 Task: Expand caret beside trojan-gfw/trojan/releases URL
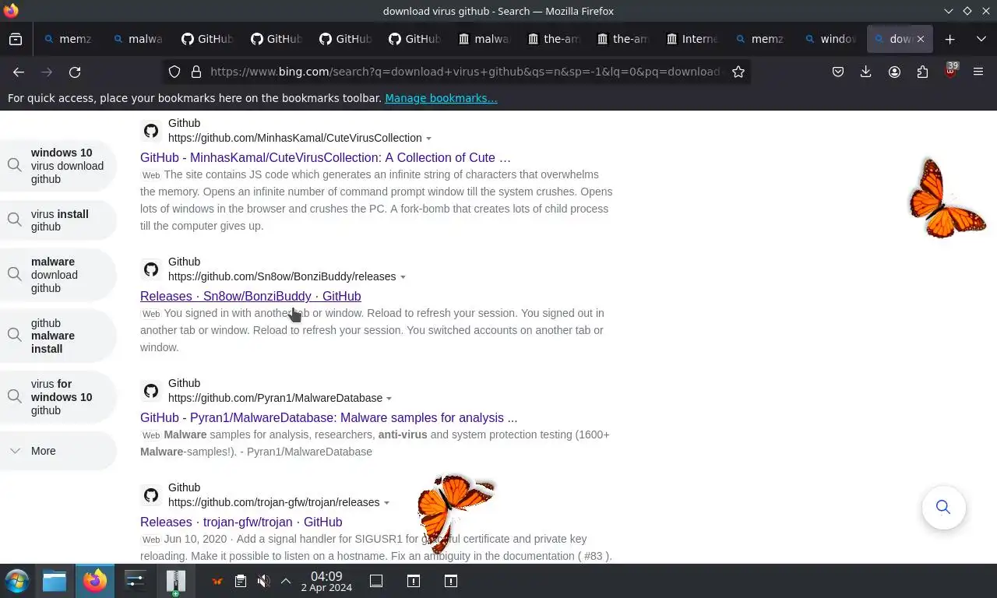click(386, 503)
